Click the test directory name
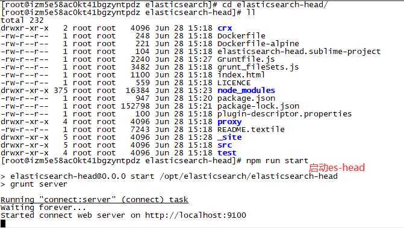Viewport: 404px width, 228px height. [x=227, y=153]
